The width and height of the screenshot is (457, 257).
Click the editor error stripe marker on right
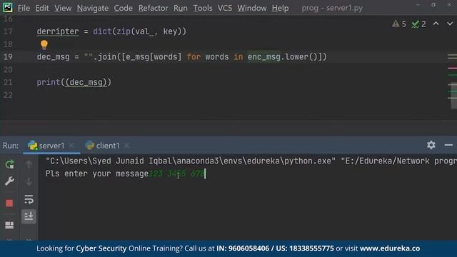(x=452, y=69)
